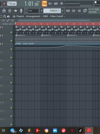Click the automation peak point at bar 9
This screenshot has height=134, width=100.
pyautogui.click(x=67, y=45)
